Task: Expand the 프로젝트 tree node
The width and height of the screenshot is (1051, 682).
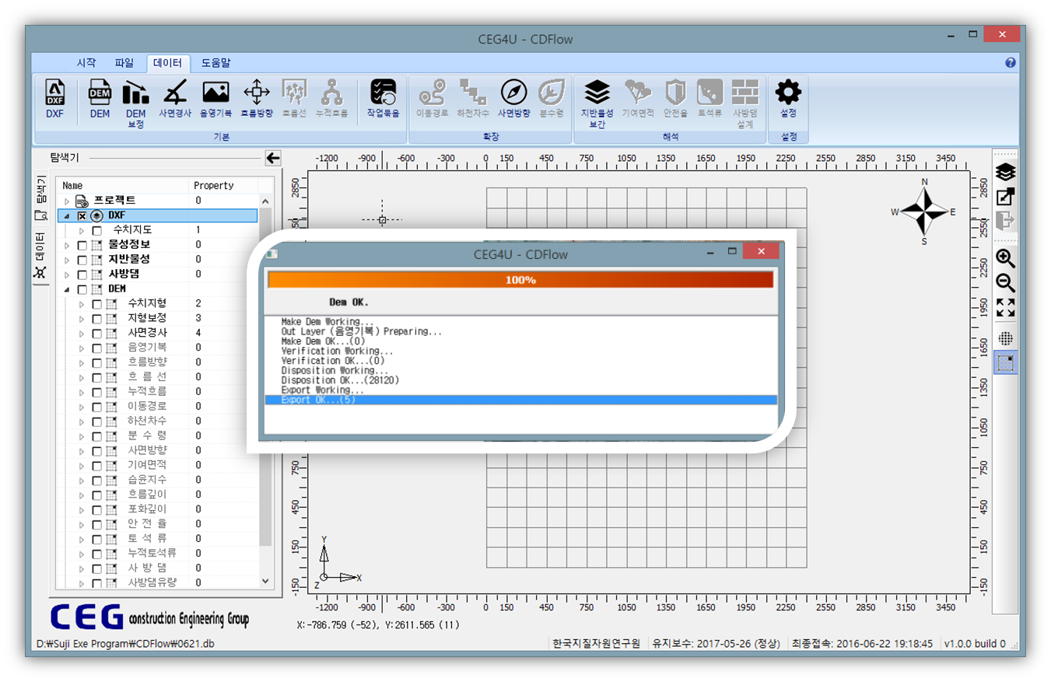Action: point(67,201)
